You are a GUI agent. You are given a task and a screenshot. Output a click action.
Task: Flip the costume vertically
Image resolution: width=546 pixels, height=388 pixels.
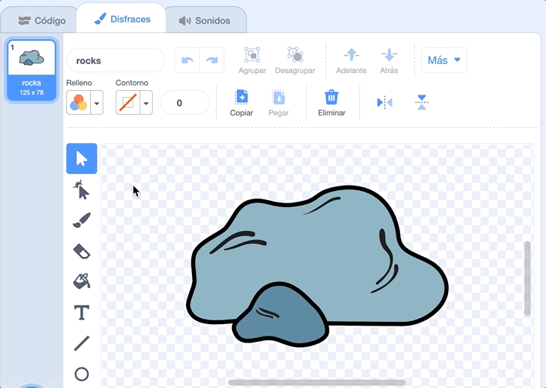(422, 102)
